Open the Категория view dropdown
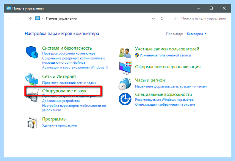The height and width of the screenshot is (161, 235). point(197,34)
